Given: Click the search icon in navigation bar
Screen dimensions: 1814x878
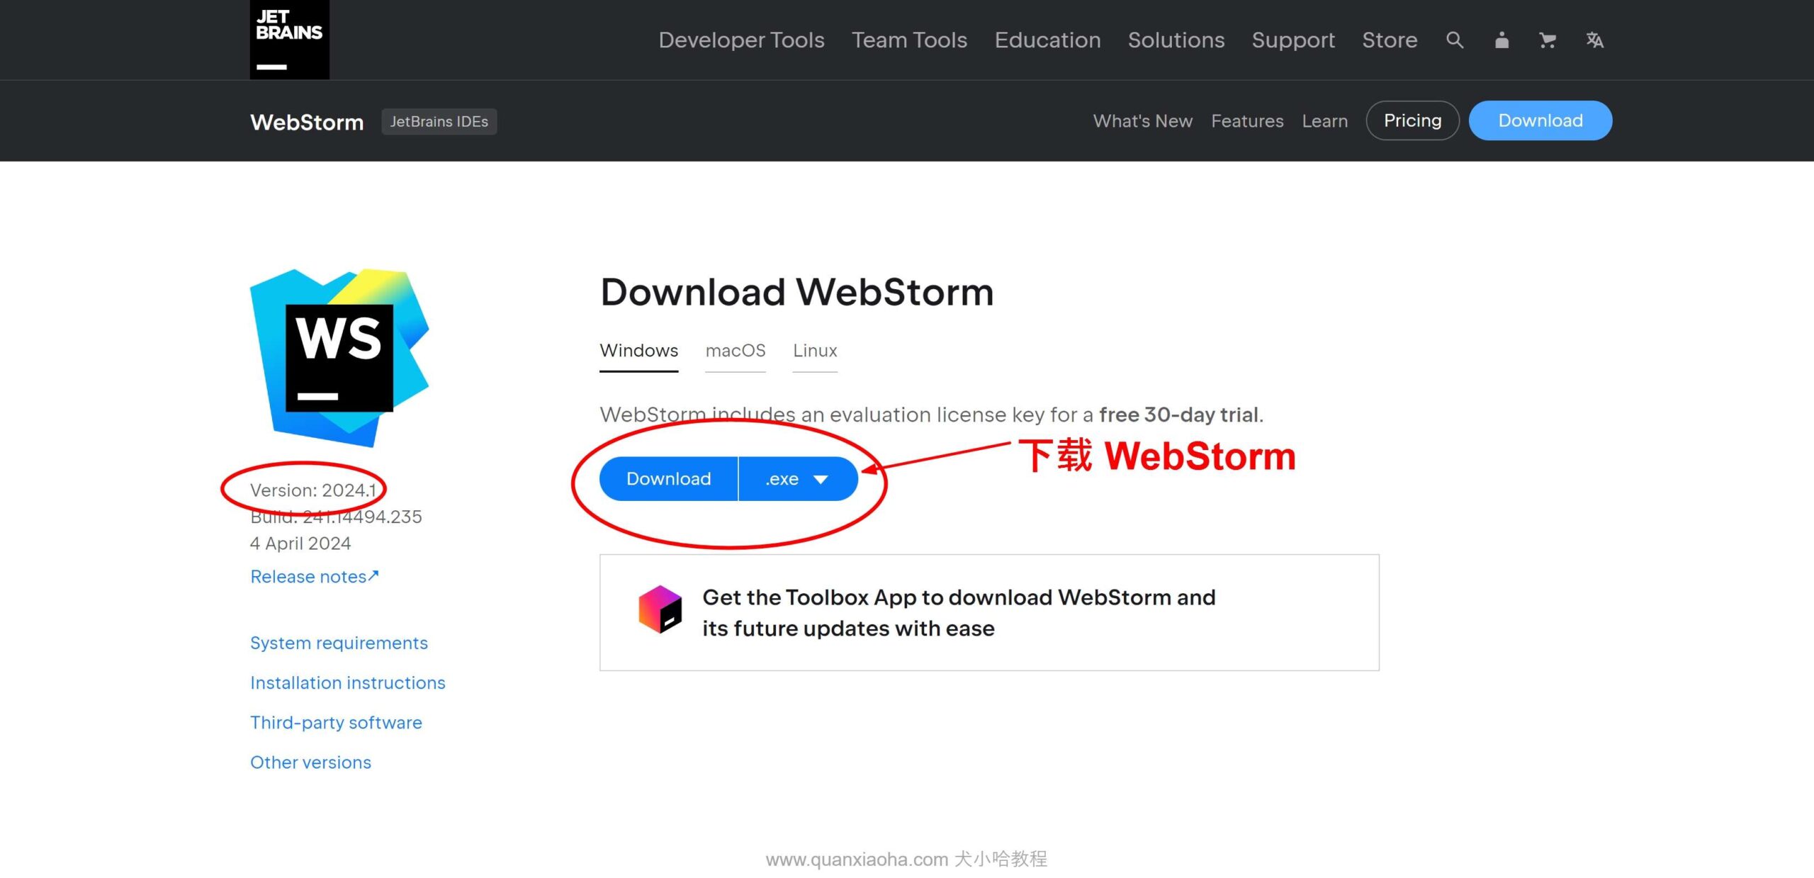Looking at the screenshot, I should pos(1453,40).
